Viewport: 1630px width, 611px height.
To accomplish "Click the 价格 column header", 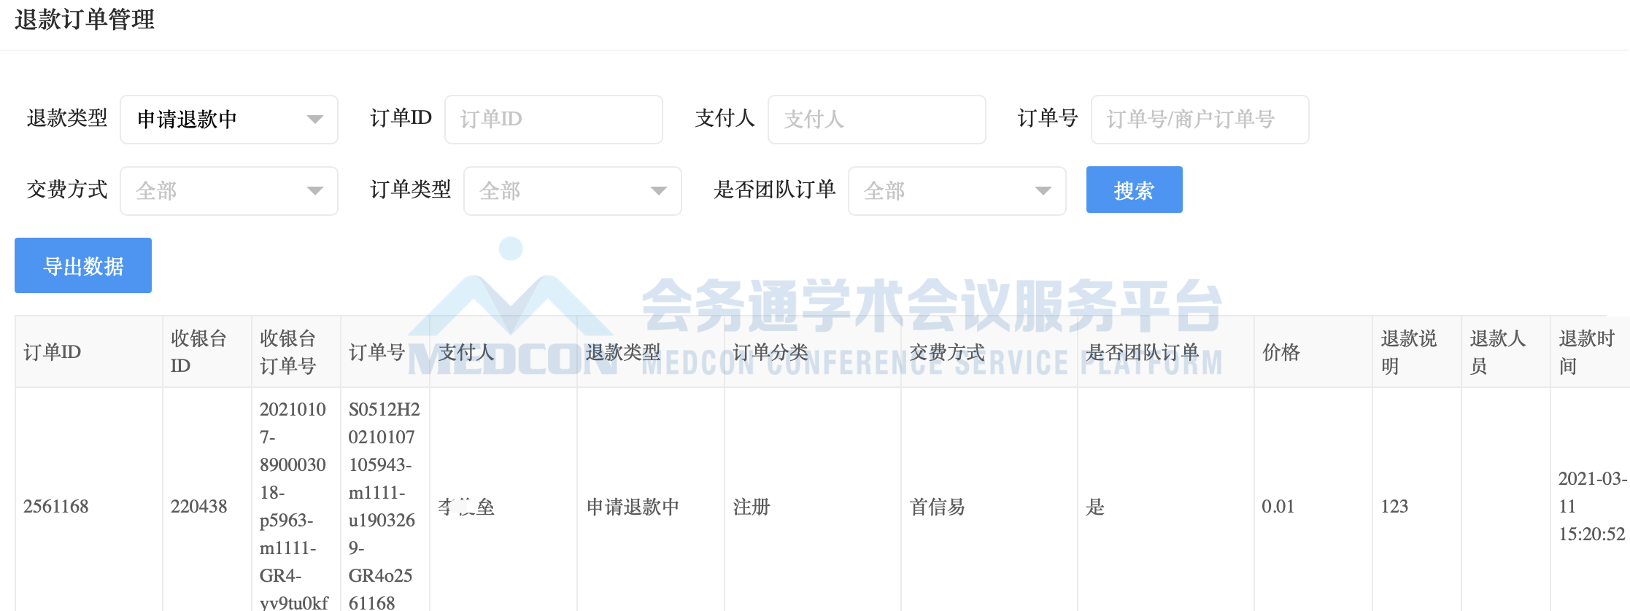I will point(1281,352).
